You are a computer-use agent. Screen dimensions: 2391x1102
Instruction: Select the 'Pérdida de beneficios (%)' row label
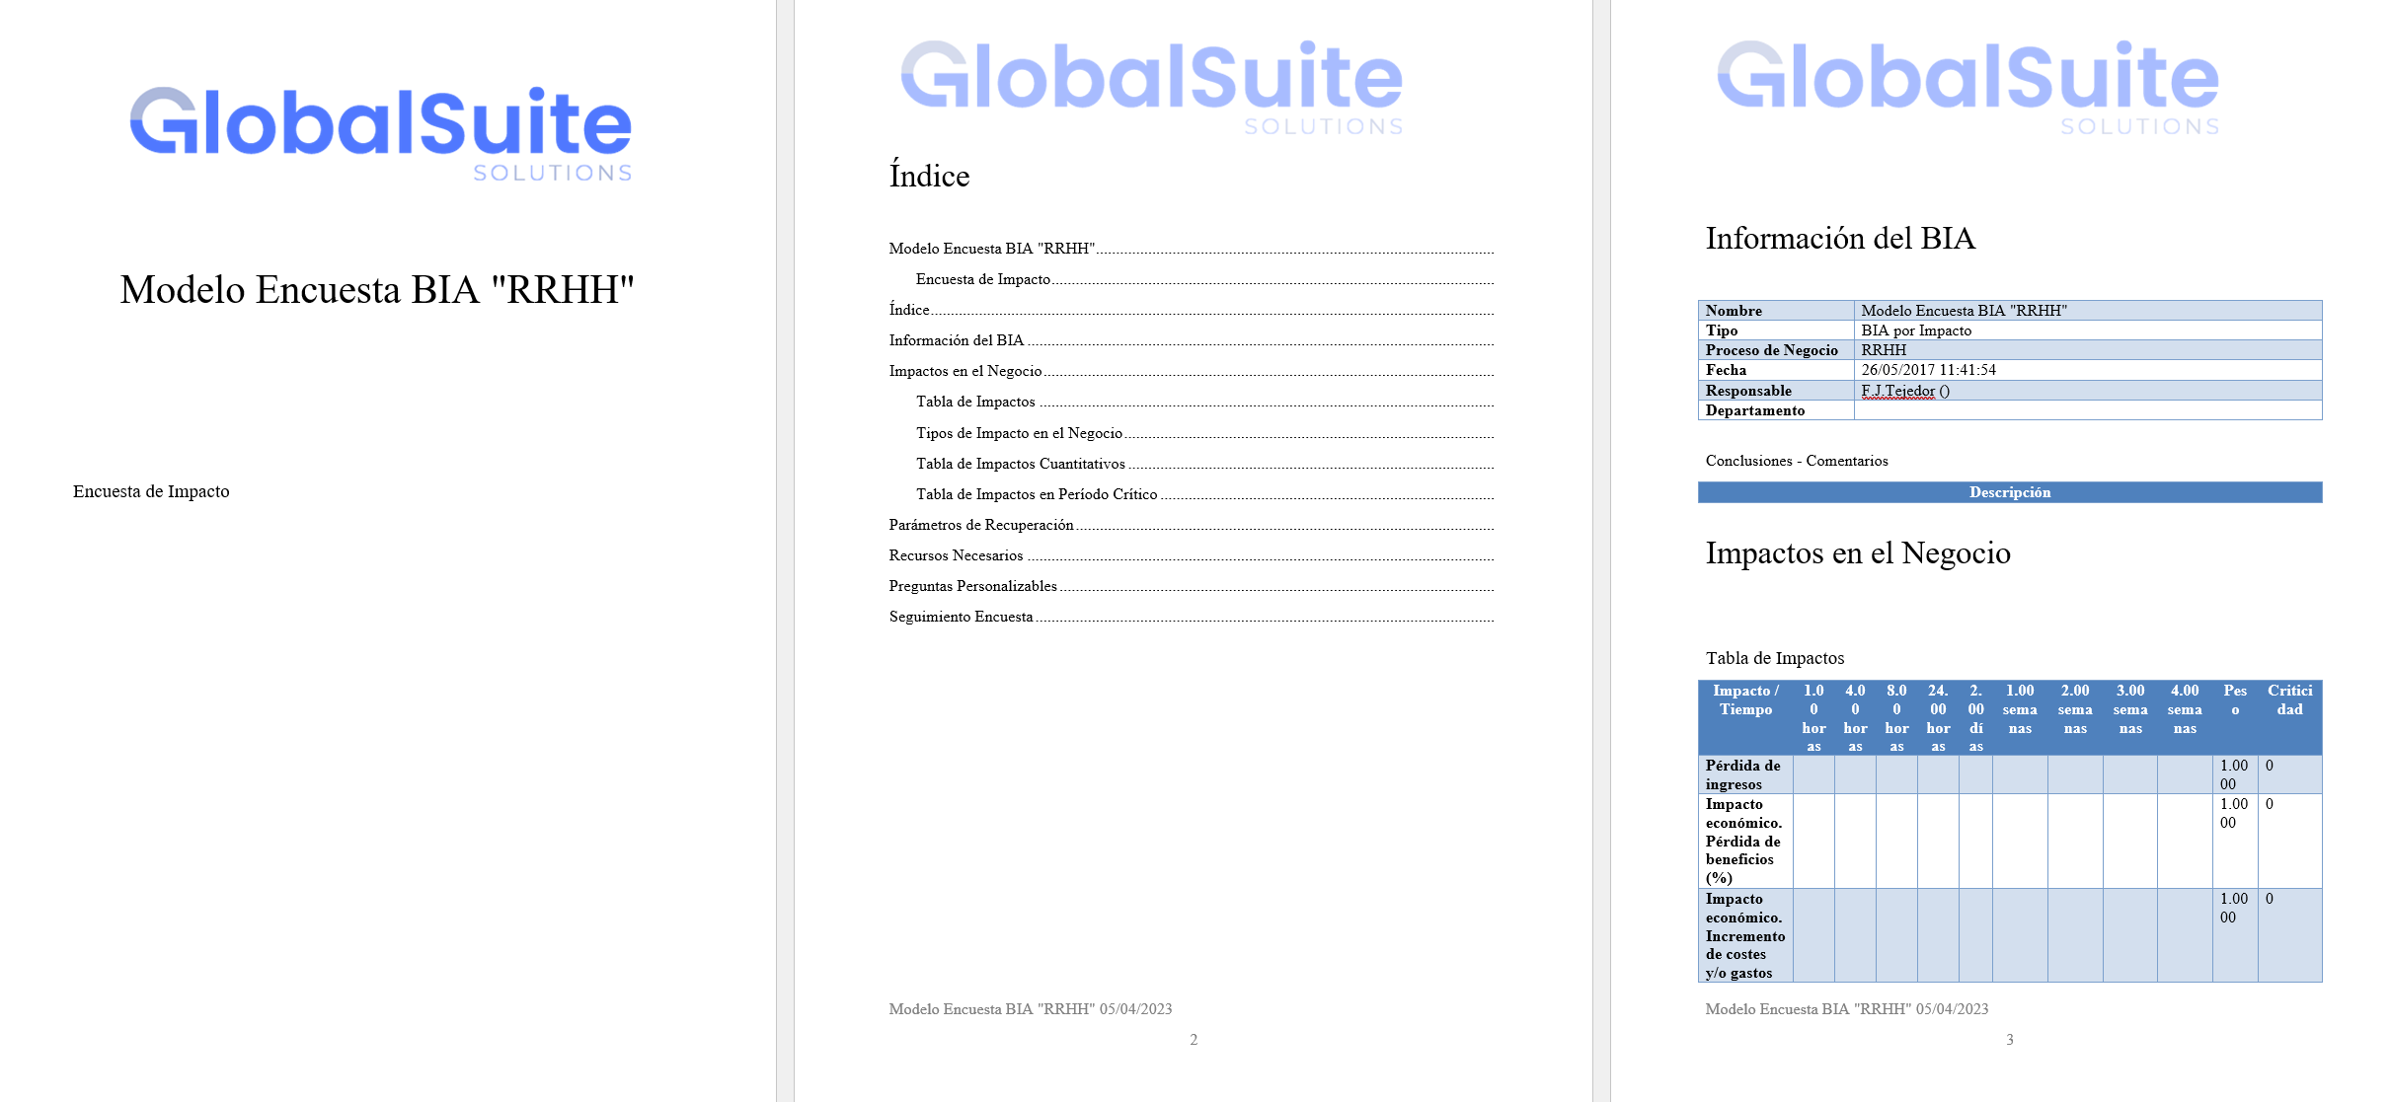1745,842
